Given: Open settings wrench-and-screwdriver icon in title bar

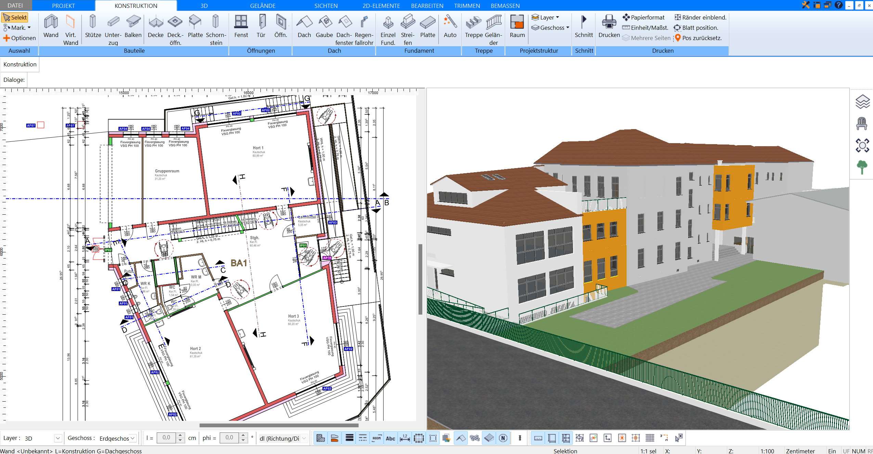Looking at the screenshot, I should click(x=806, y=5).
